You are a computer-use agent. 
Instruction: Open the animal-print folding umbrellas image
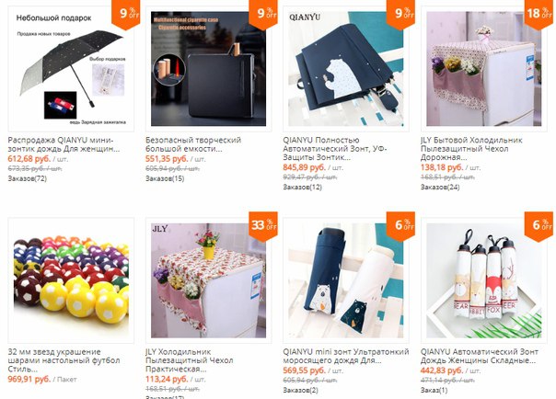(483, 280)
